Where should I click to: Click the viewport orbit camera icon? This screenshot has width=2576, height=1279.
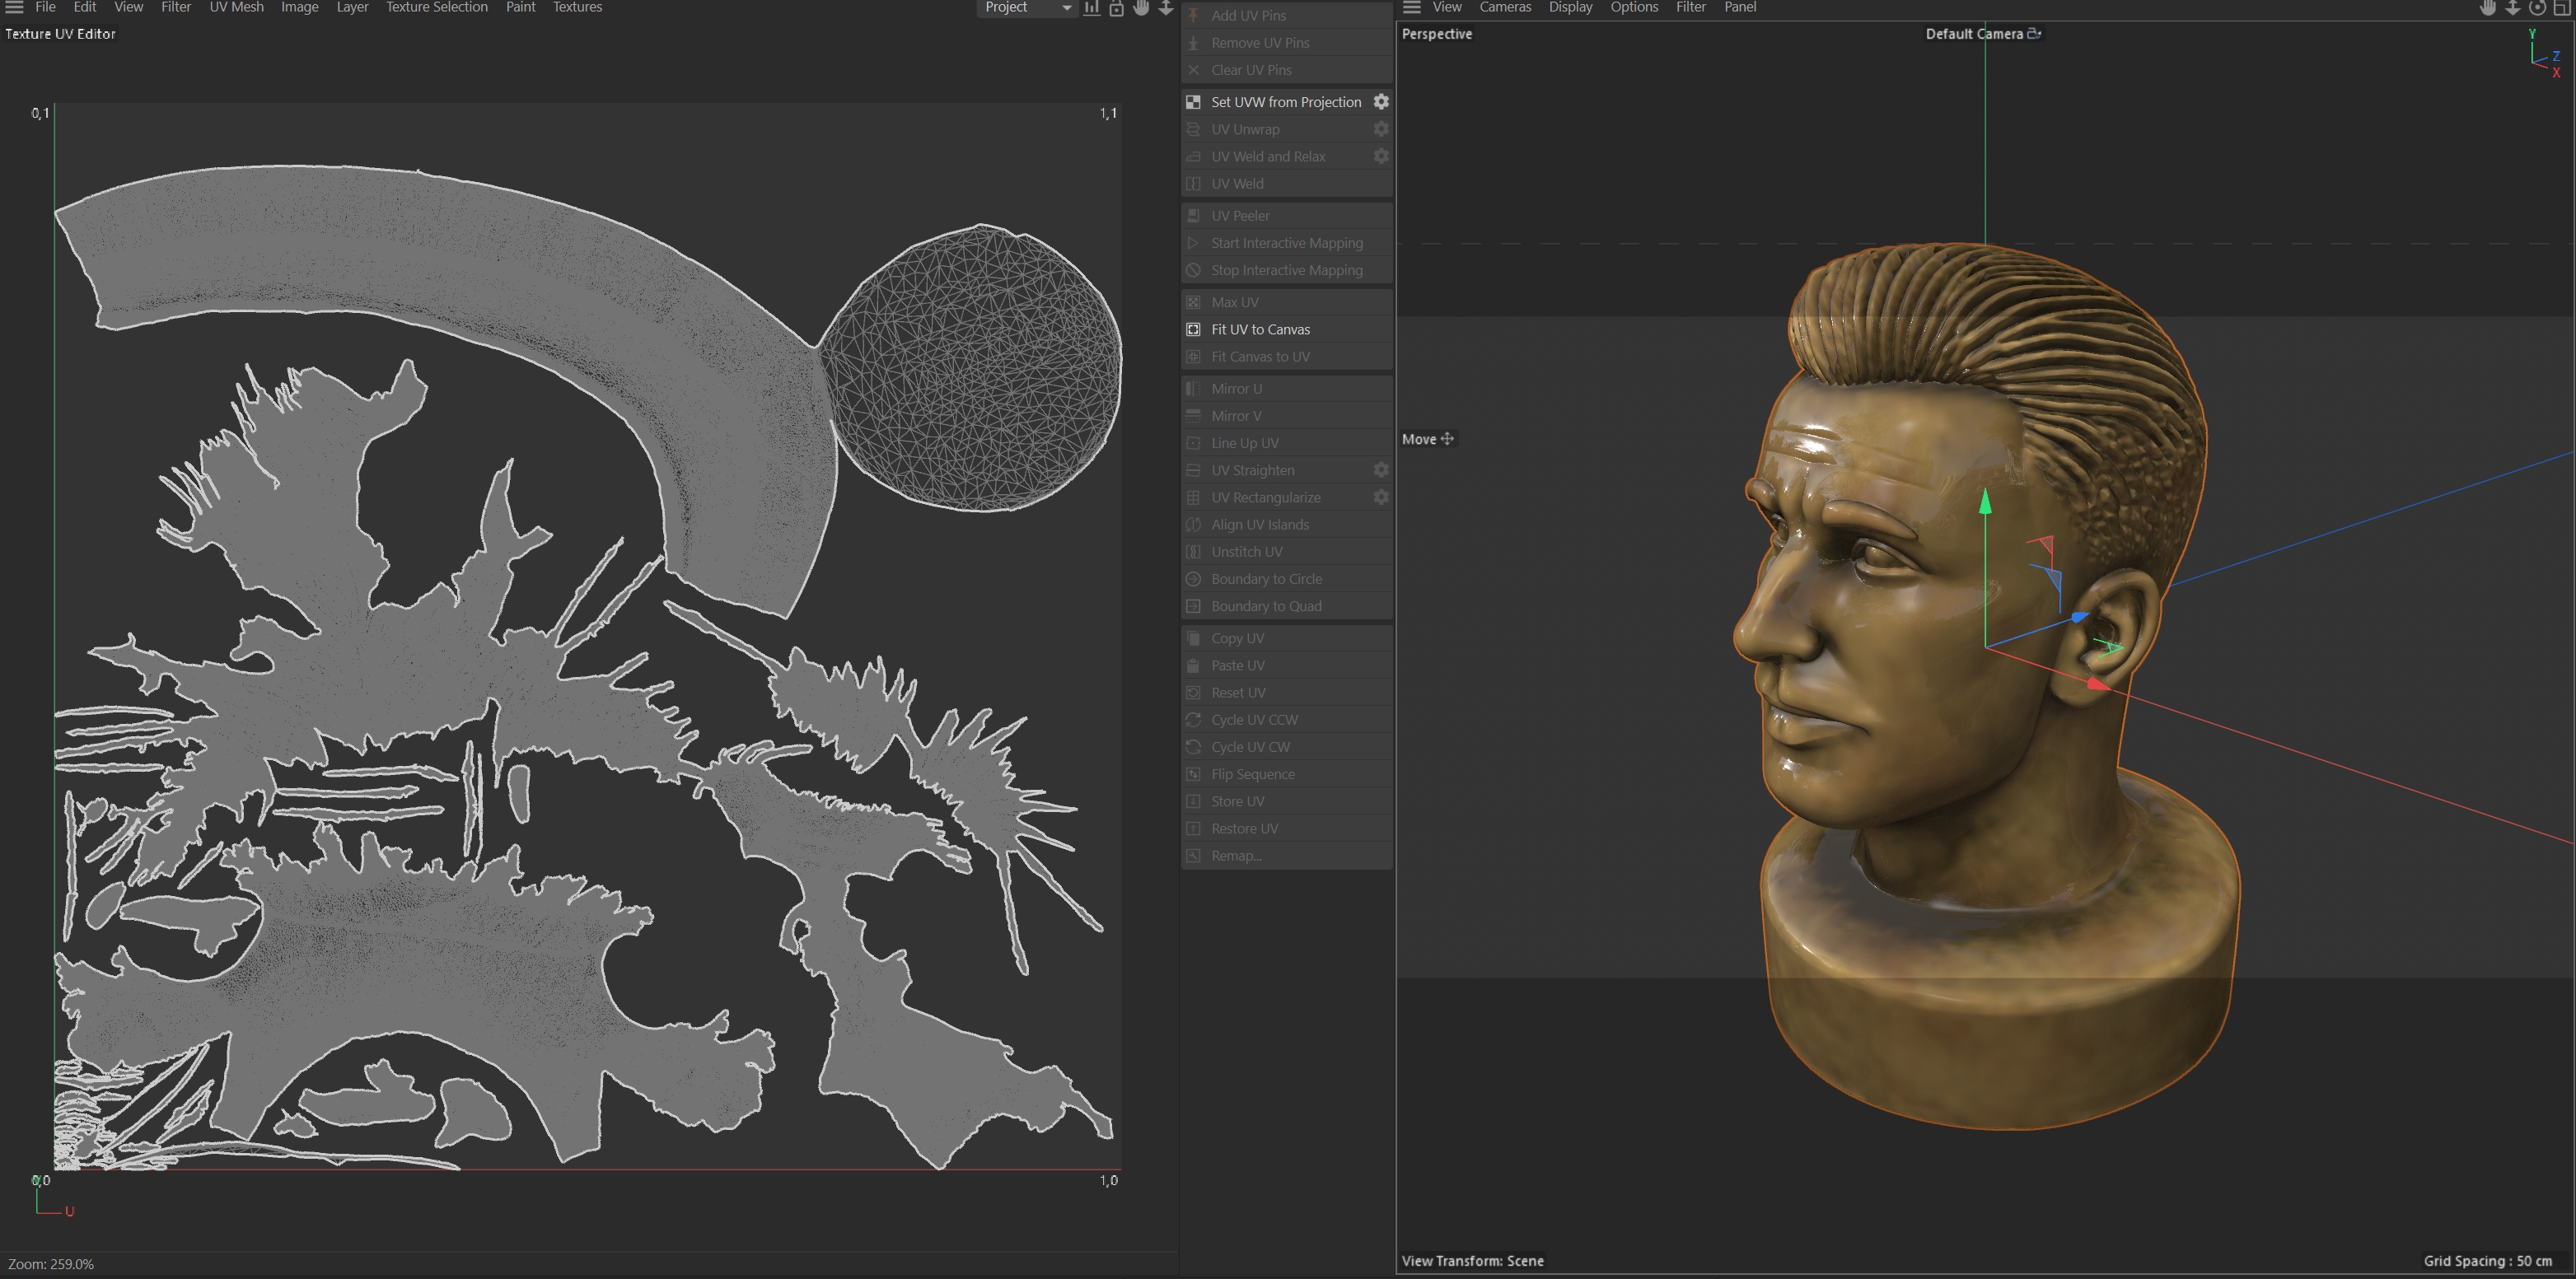pos(2537,8)
